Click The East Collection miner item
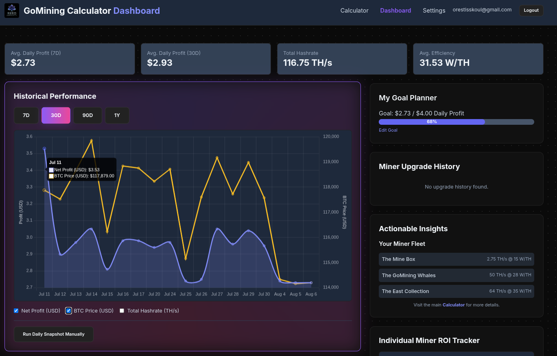This screenshot has width=557, height=356. pos(456,291)
